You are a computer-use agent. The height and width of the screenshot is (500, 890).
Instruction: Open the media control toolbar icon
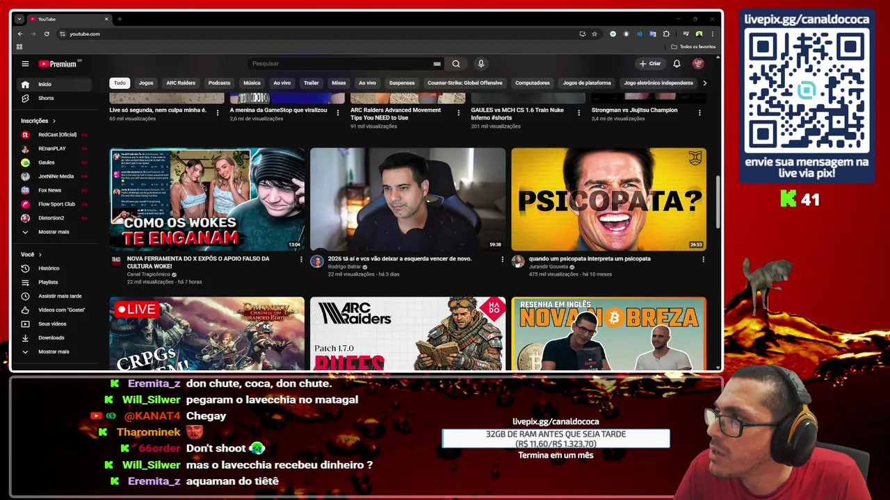coord(686,34)
